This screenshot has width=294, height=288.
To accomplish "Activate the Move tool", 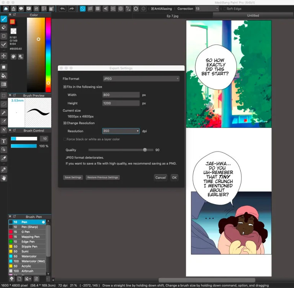I will pos(4,56).
